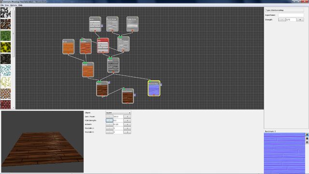Select the yellow-outlined Normal Map node

point(154,88)
